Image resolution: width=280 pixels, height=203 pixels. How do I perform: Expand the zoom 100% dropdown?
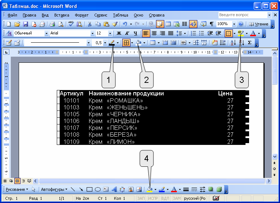pyautogui.click(x=234, y=24)
